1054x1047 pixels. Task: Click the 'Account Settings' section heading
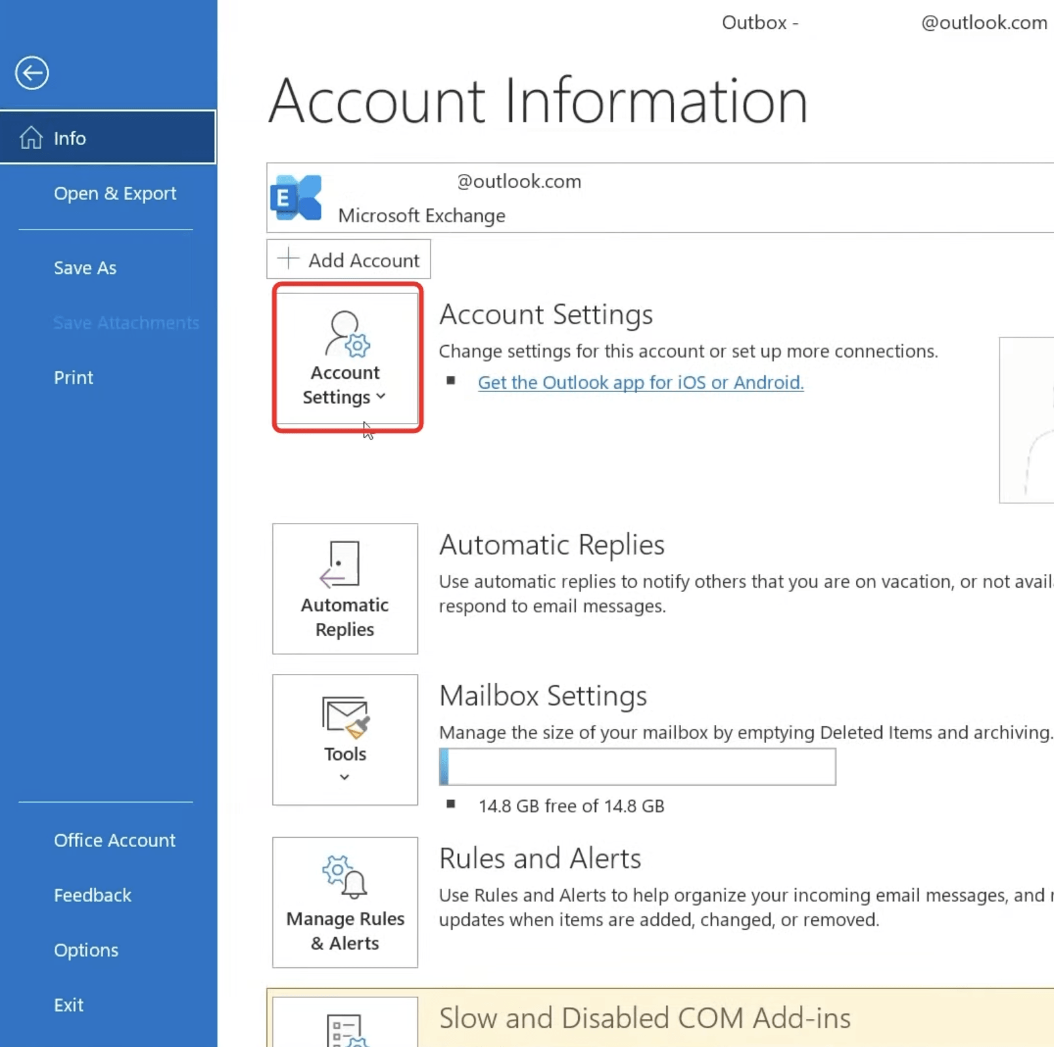click(x=546, y=314)
